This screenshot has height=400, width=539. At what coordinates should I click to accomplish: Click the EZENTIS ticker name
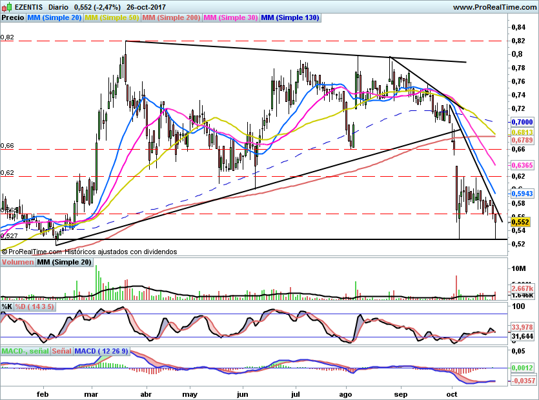click(x=29, y=7)
